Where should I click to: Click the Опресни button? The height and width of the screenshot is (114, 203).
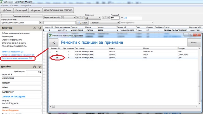click(x=36, y=10)
